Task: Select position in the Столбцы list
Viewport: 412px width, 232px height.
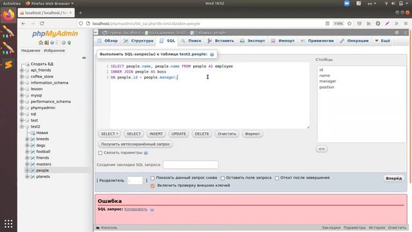Action: coord(326,87)
